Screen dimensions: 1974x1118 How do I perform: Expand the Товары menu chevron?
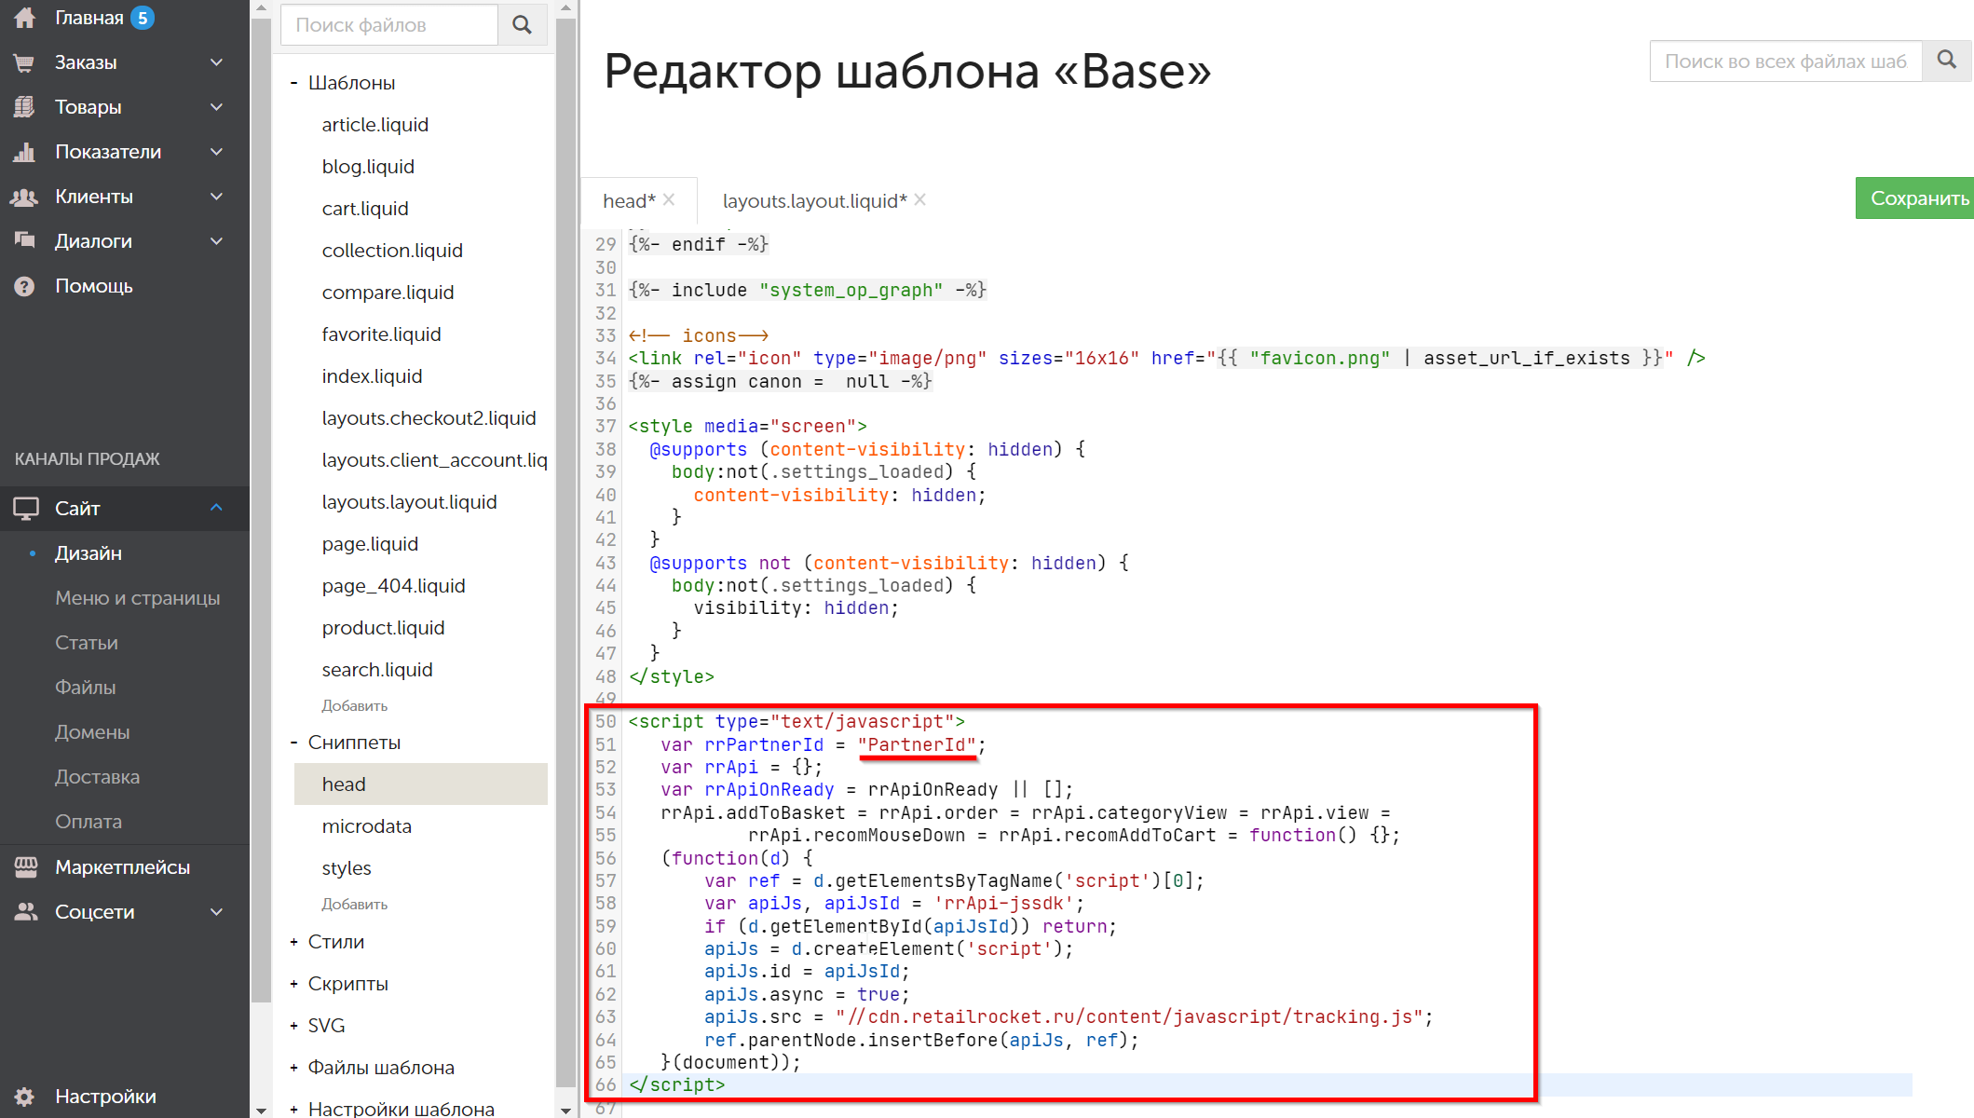click(x=216, y=107)
